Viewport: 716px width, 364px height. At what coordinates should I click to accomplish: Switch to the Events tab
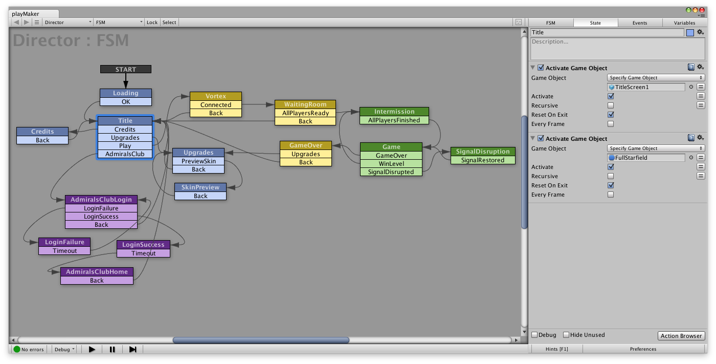[x=640, y=23]
